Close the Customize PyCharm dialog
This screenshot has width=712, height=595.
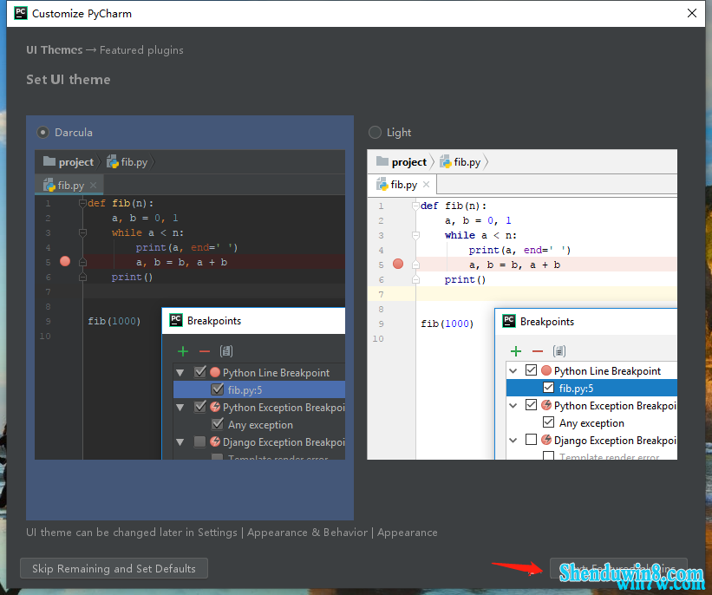(x=691, y=13)
